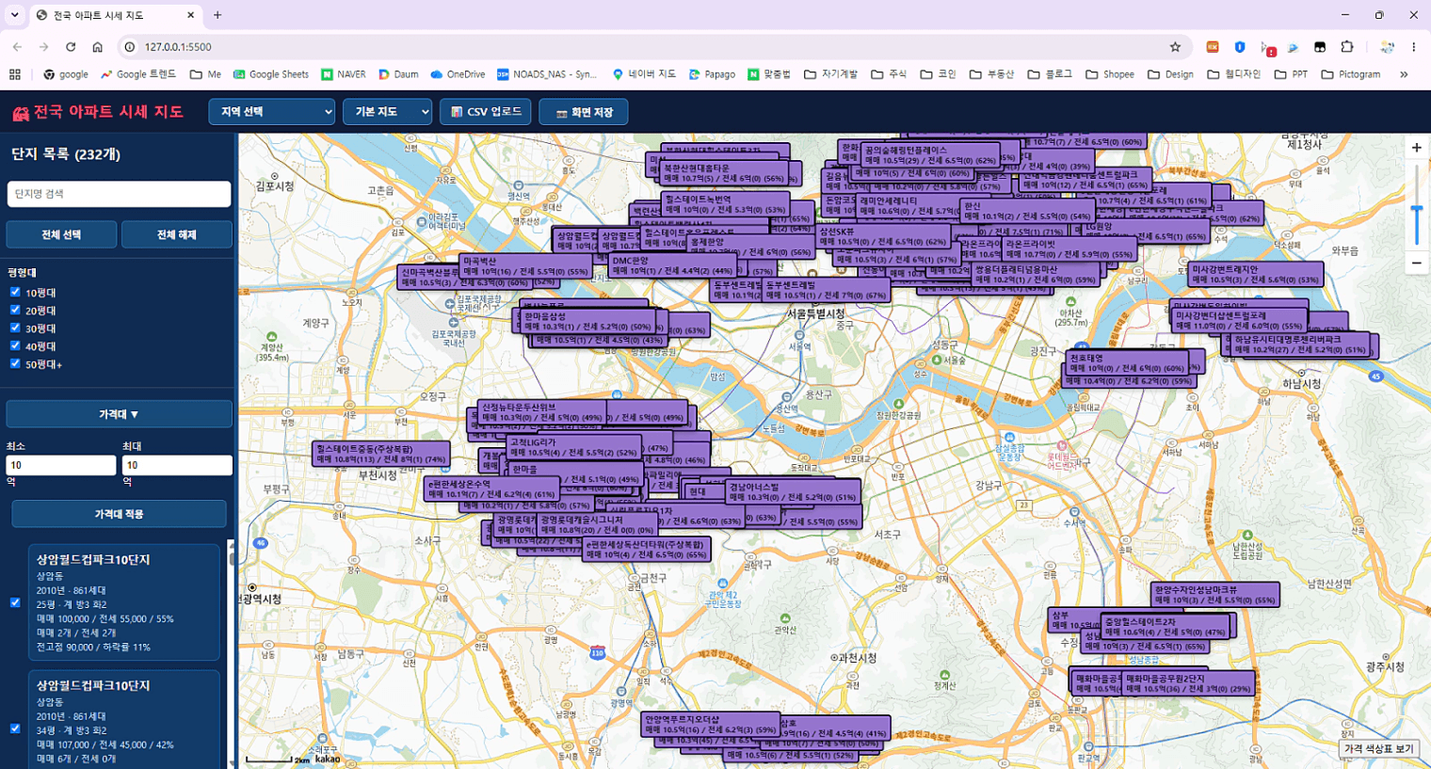Open the NOADS_NAS Synology bookmark

[547, 74]
